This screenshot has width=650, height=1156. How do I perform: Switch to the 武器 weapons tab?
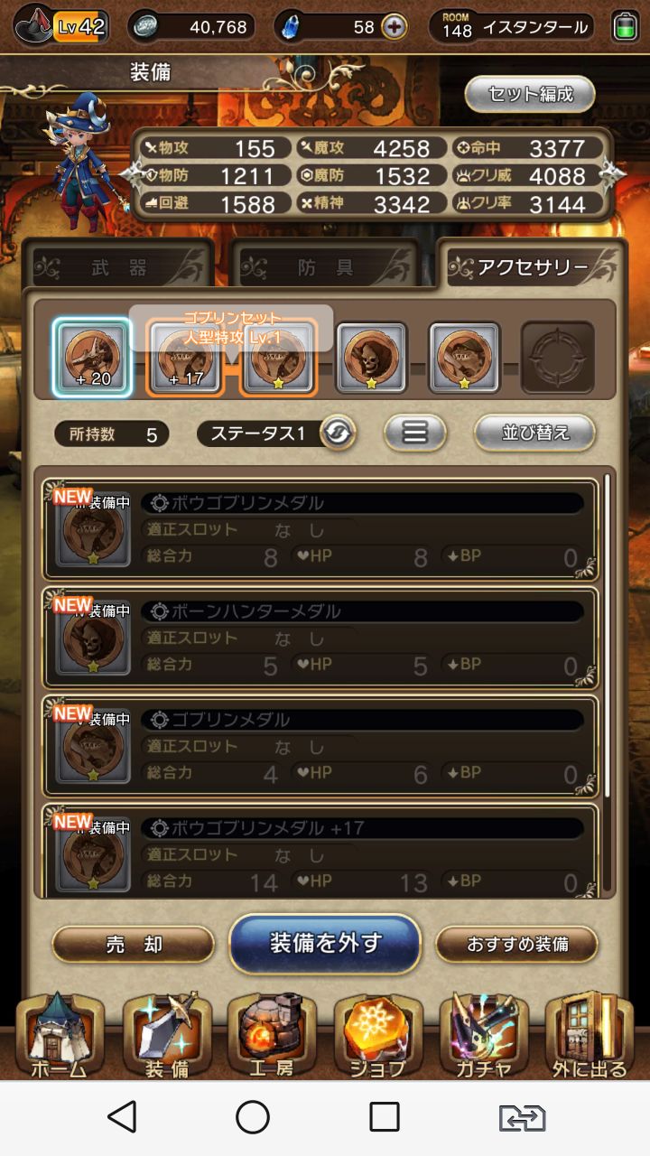[119, 266]
